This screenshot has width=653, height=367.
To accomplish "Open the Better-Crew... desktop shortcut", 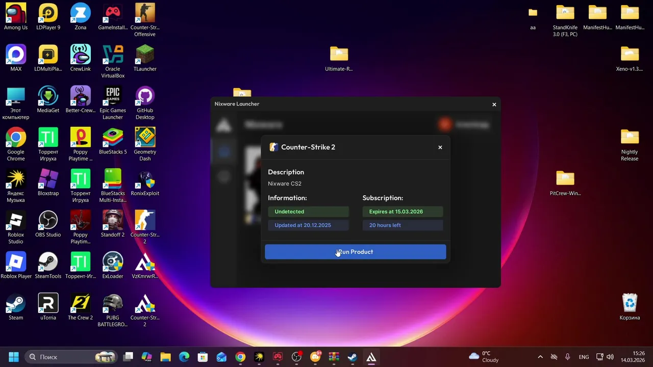I will [80, 100].
